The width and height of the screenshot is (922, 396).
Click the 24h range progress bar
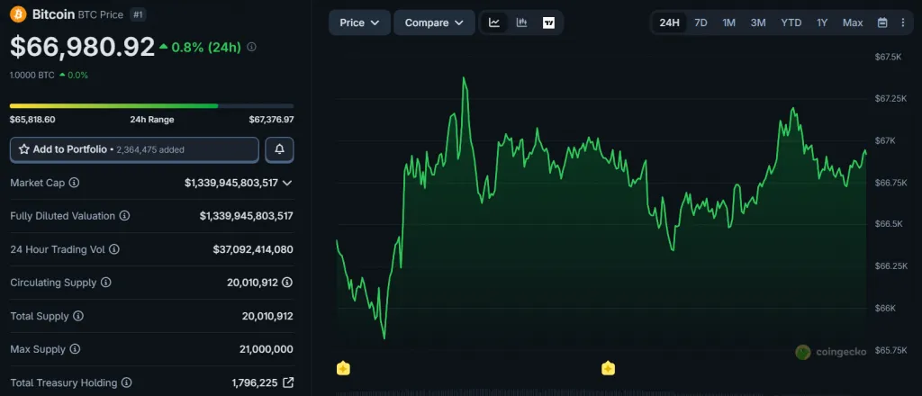click(x=151, y=106)
